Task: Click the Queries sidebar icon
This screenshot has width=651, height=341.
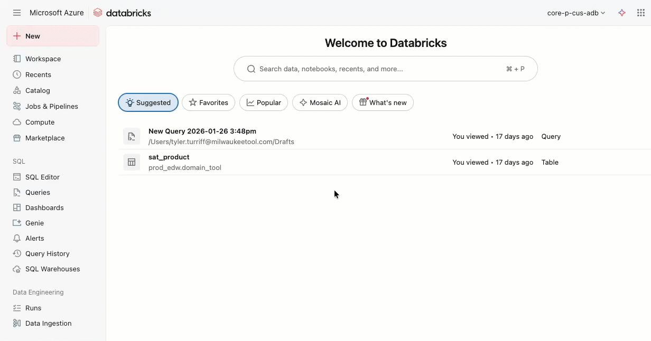Action: (x=17, y=192)
